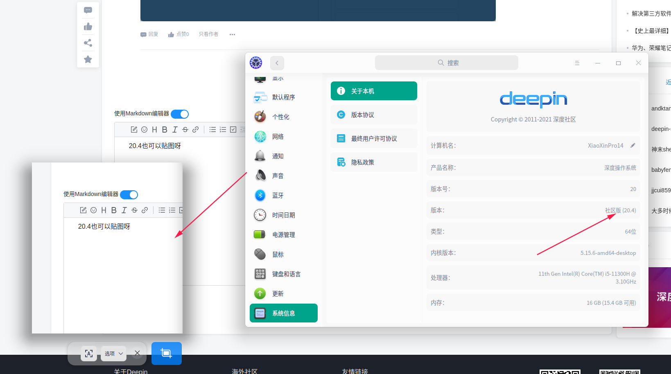Click the 回复 reply link under the post

coord(149,34)
